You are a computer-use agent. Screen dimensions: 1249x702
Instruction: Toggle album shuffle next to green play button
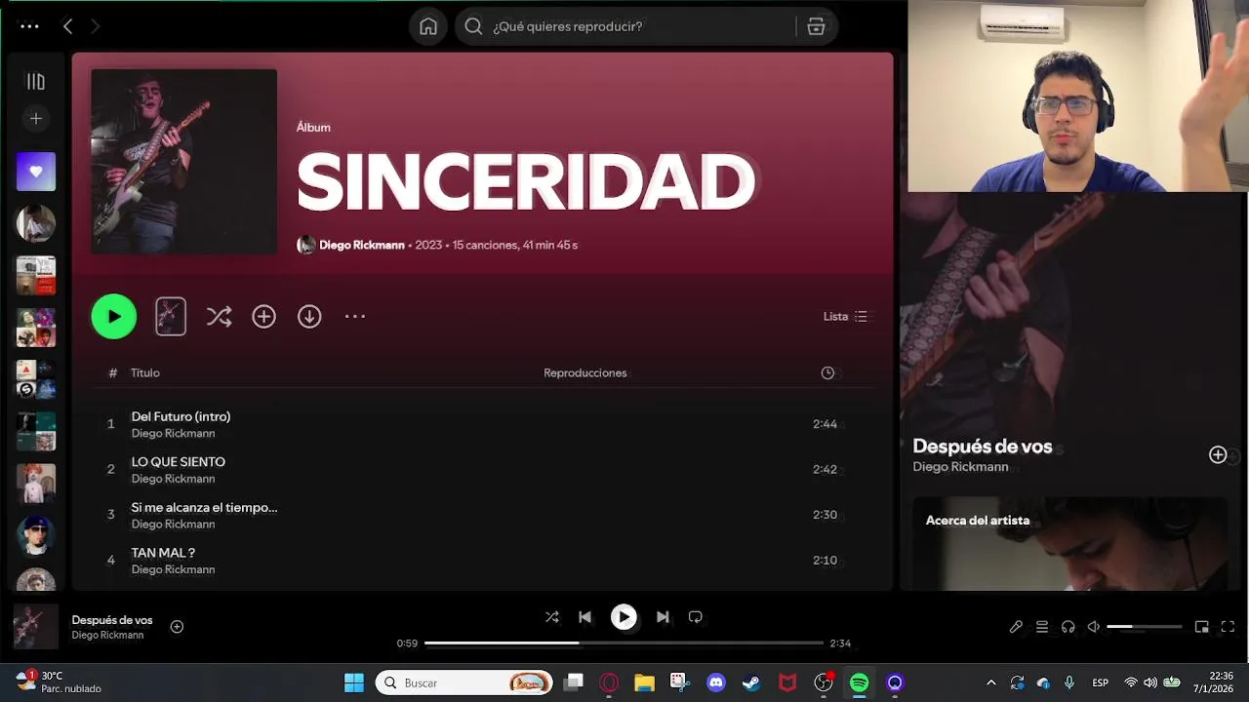pyautogui.click(x=219, y=317)
